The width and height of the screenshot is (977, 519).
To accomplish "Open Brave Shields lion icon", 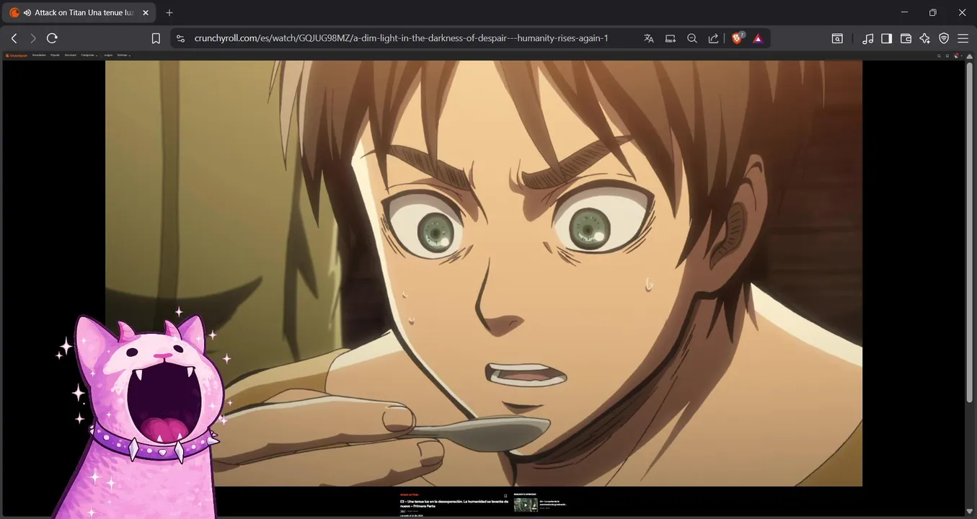I will [738, 38].
